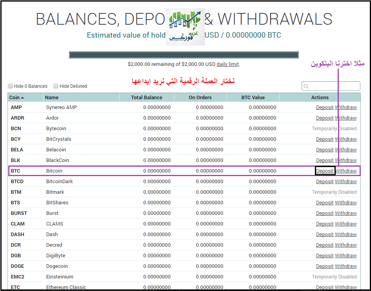Enable the Hide 0 Balances checkbox
Image resolution: width=371 pixels, height=291 pixels.
coord(10,86)
